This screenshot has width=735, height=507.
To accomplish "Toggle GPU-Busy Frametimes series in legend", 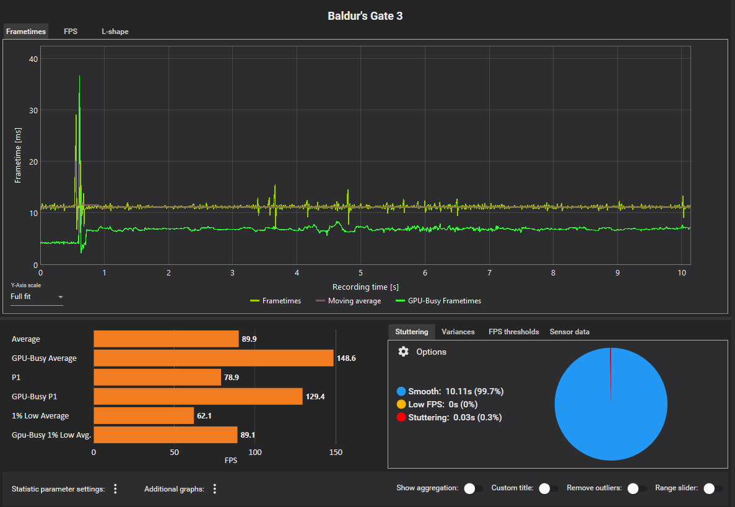I will (x=438, y=301).
